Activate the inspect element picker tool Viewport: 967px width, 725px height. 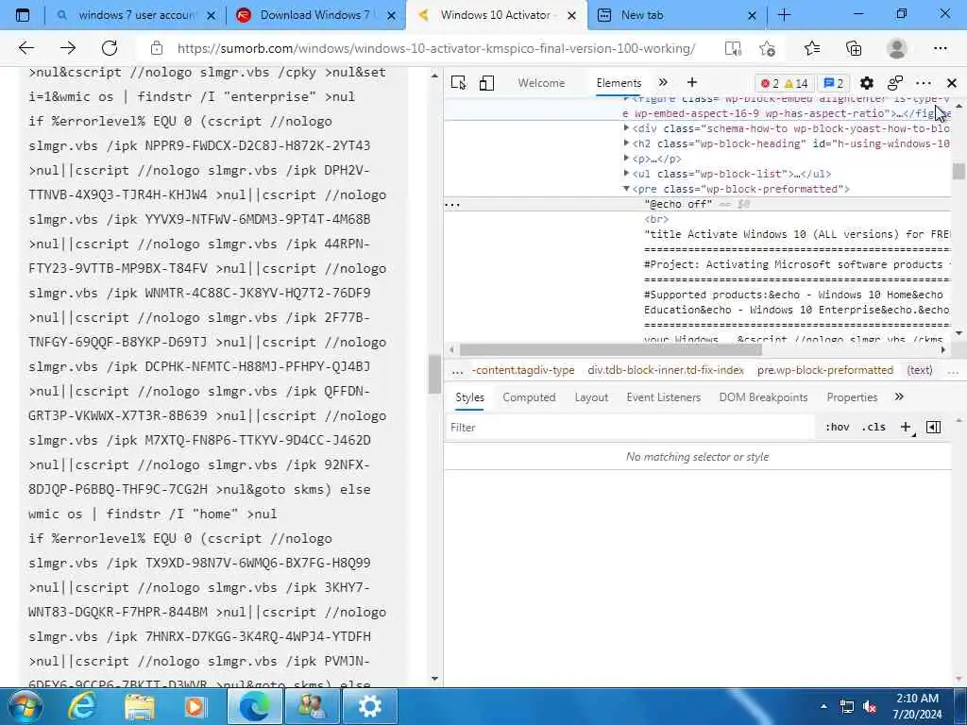458,83
